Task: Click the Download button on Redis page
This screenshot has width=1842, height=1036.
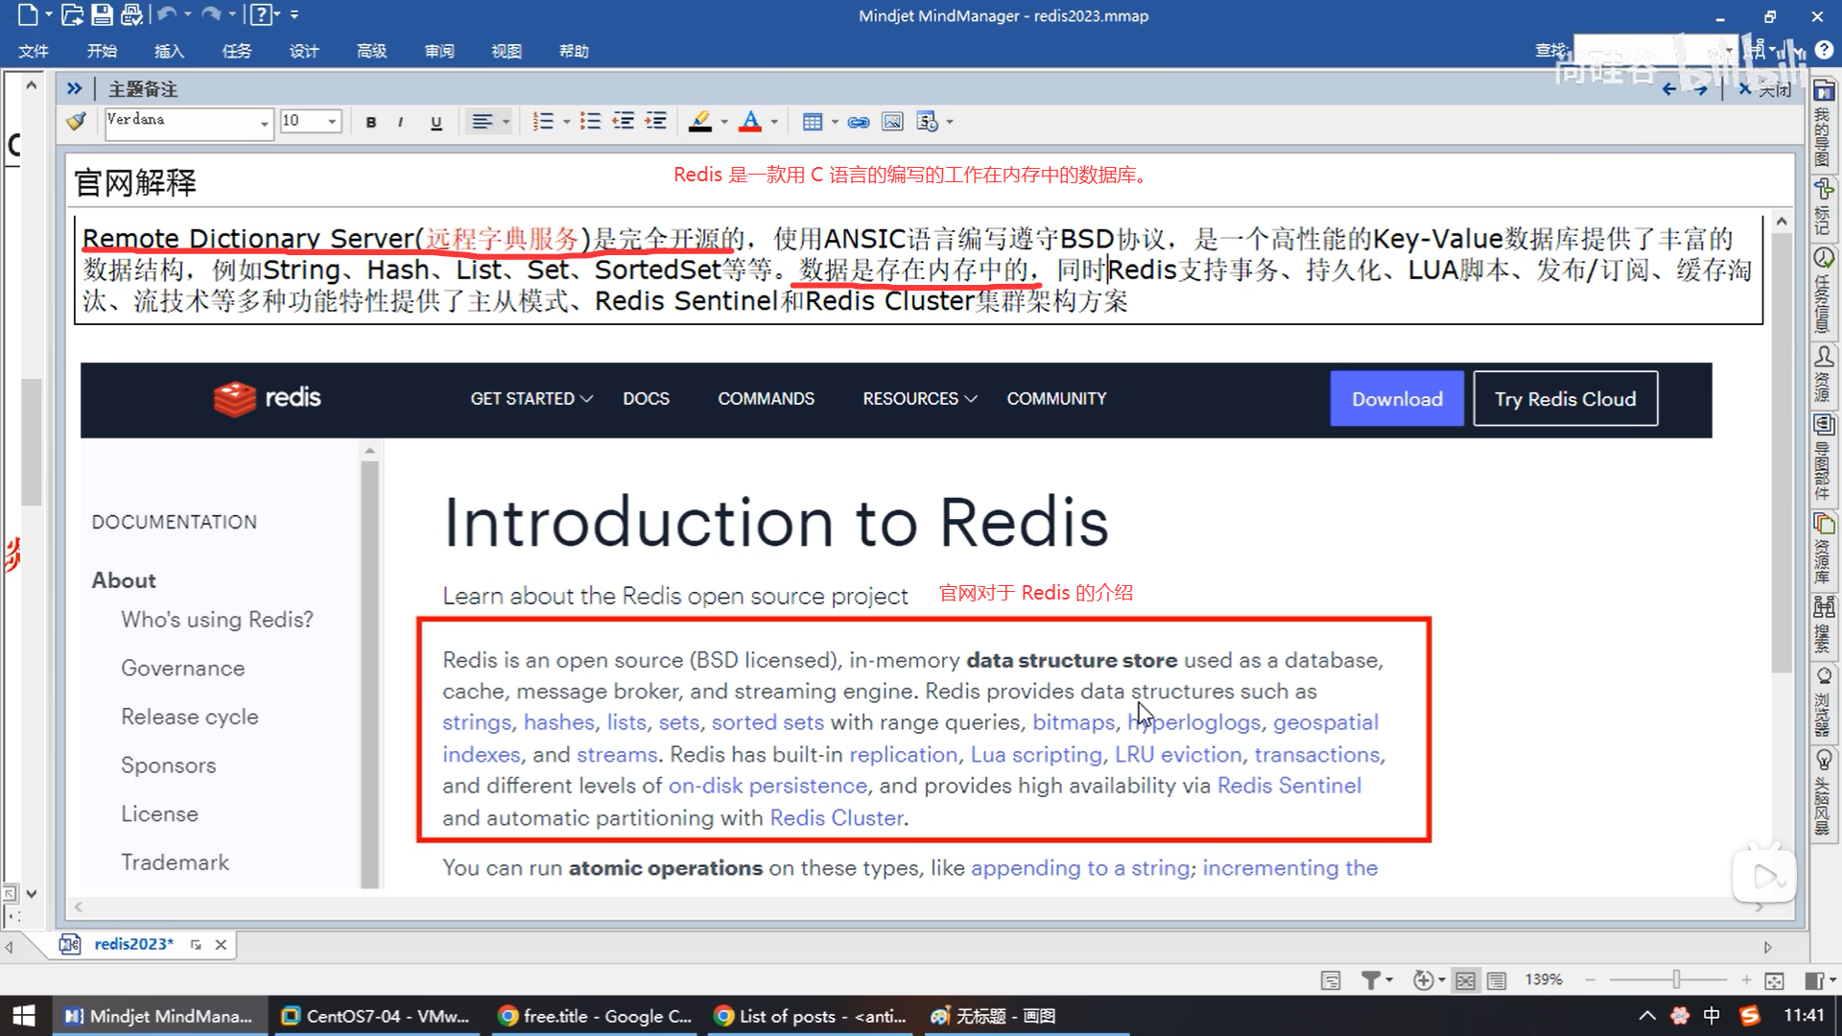Action: point(1397,399)
